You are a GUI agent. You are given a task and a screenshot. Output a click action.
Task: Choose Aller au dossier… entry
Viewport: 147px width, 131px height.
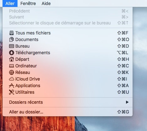coord(68,112)
